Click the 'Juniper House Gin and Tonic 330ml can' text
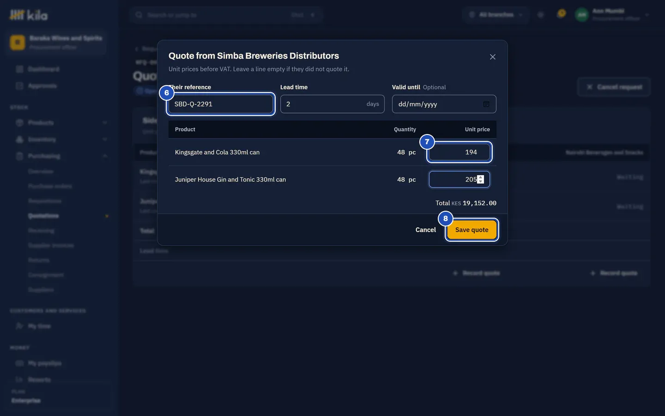 pos(230,179)
